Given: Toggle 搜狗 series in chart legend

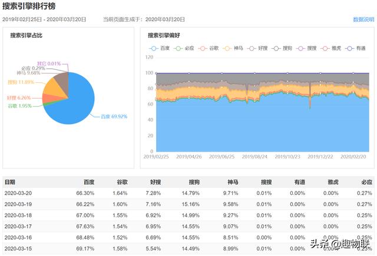Looking at the screenshot, I should pos(282,48).
